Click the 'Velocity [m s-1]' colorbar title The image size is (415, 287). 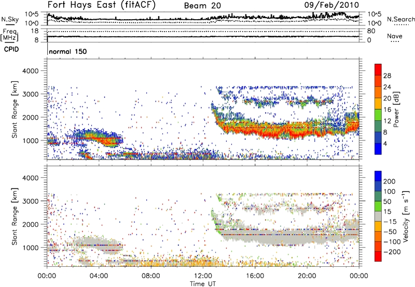click(x=406, y=216)
